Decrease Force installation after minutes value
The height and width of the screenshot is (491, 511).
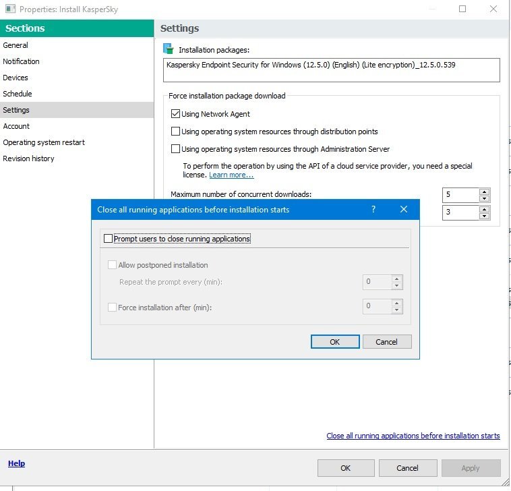396,310
